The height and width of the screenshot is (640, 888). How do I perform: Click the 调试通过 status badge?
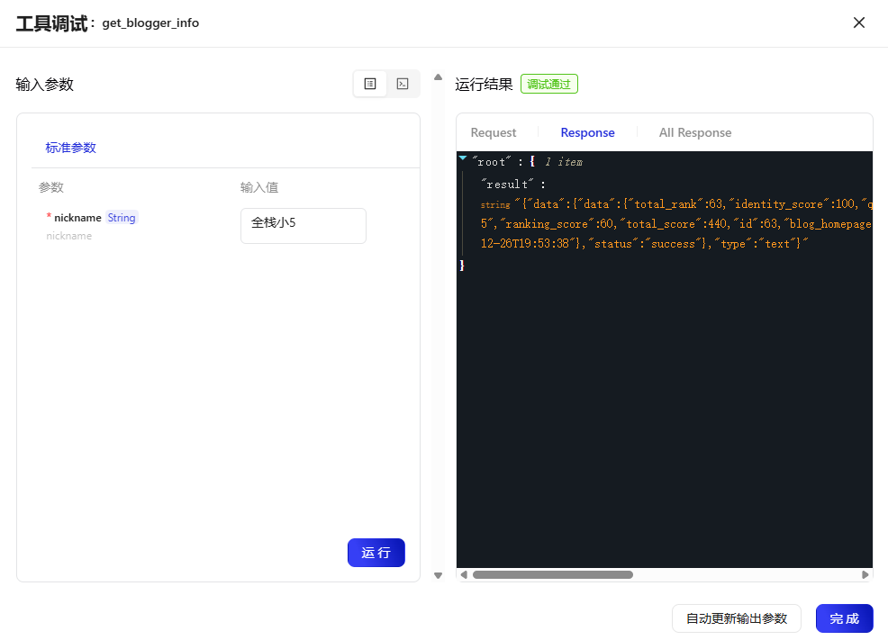[548, 84]
